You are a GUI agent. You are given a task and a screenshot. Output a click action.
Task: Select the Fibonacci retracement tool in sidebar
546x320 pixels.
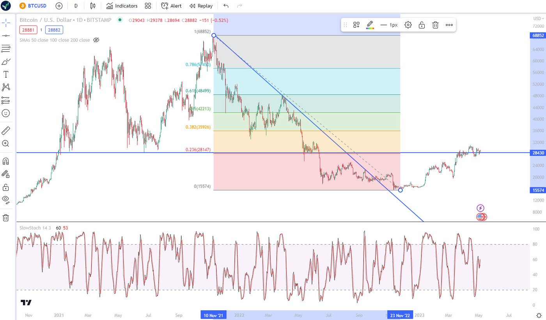[6, 48]
